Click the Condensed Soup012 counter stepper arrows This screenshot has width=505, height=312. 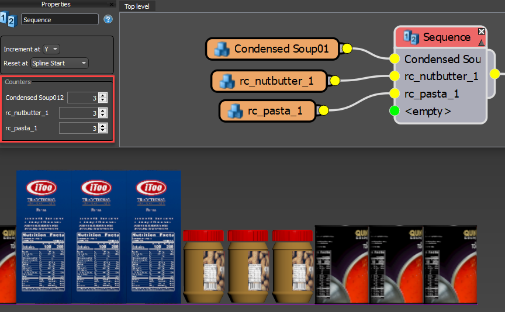[x=103, y=98]
